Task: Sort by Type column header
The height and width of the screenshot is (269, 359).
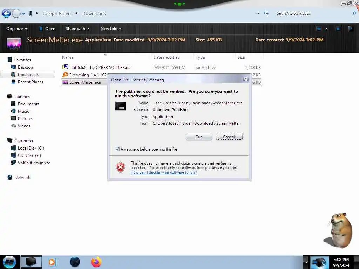Action: click(200, 57)
